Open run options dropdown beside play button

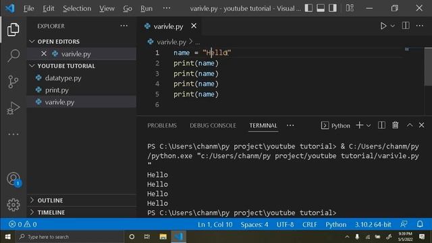(x=393, y=26)
